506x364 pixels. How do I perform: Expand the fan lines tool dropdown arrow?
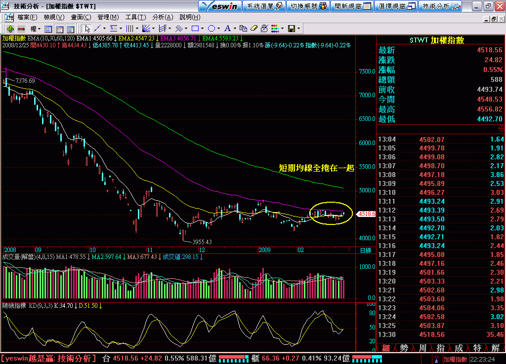coord(153,29)
